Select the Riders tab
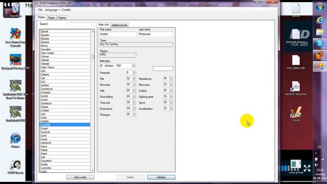Screen dimensions: 327x184 click(41, 17)
